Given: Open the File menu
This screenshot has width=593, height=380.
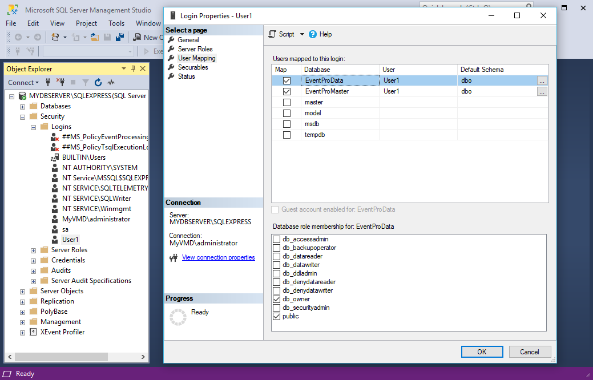Looking at the screenshot, I should point(11,23).
